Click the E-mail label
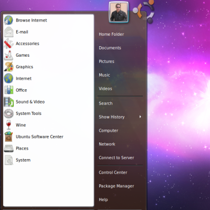210x210 pixels. (22, 32)
